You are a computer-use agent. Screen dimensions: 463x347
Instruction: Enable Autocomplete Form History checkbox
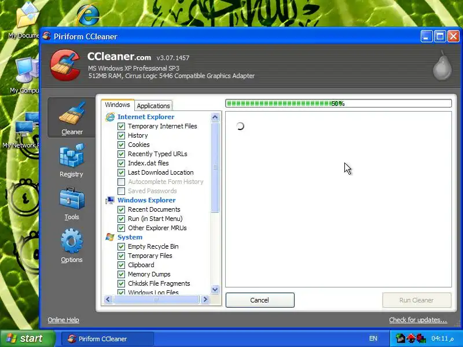(121, 182)
